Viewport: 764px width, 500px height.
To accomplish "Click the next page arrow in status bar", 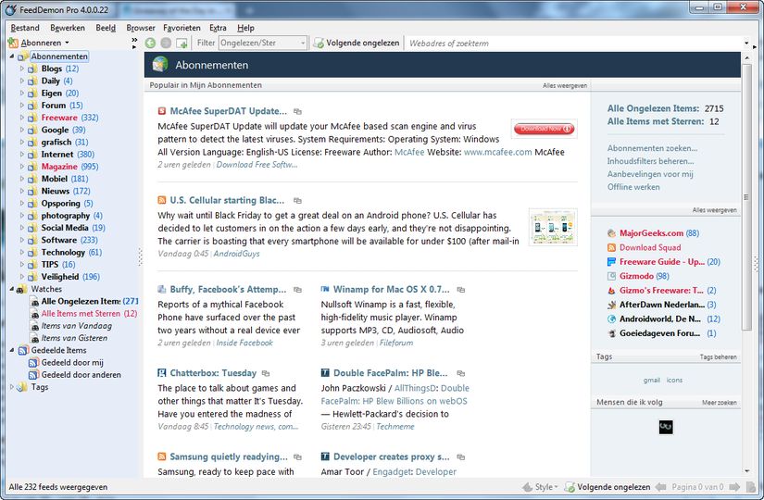I will (734, 487).
